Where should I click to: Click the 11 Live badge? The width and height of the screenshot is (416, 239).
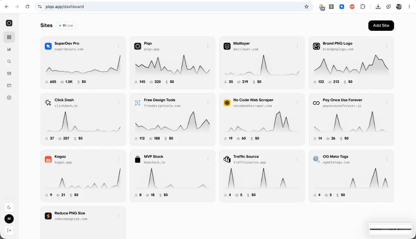66,26
